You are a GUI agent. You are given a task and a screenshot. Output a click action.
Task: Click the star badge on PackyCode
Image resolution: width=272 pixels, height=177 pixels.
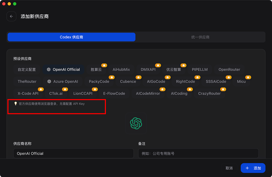pyautogui.click(x=111, y=77)
